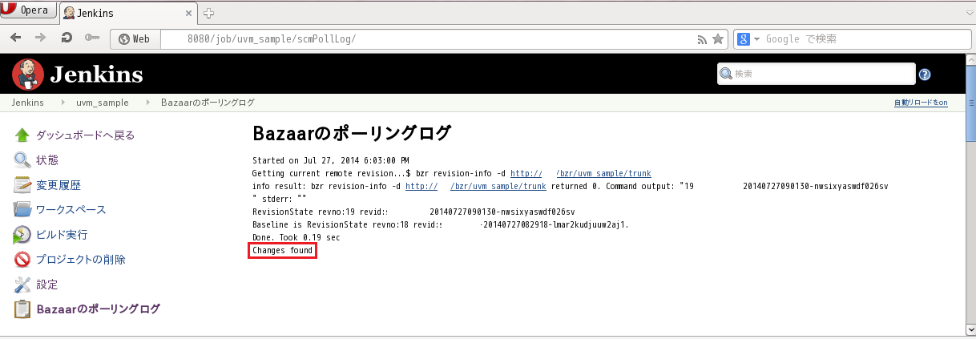Image resolution: width=976 pixels, height=339 pixels.
Task: Open Google search engine dropdown
Action: (748, 38)
